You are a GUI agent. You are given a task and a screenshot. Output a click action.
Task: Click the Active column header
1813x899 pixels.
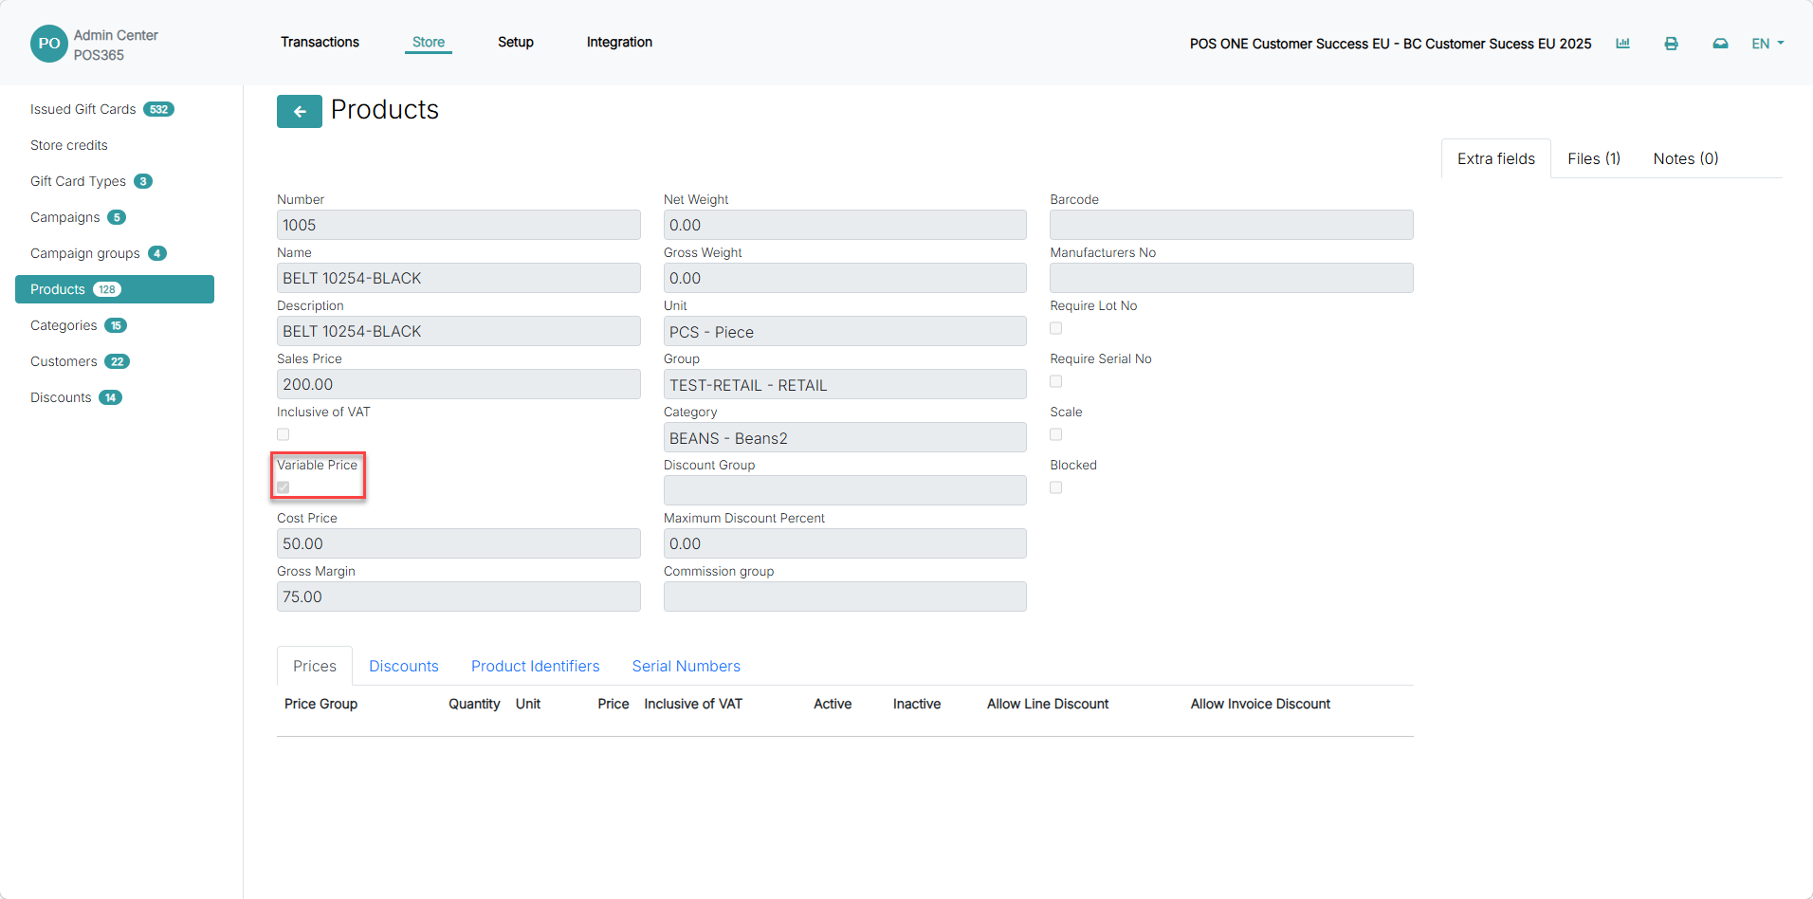coord(833,704)
